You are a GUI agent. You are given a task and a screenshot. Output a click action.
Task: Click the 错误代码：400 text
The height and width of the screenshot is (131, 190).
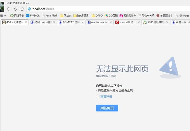(x=106, y=76)
